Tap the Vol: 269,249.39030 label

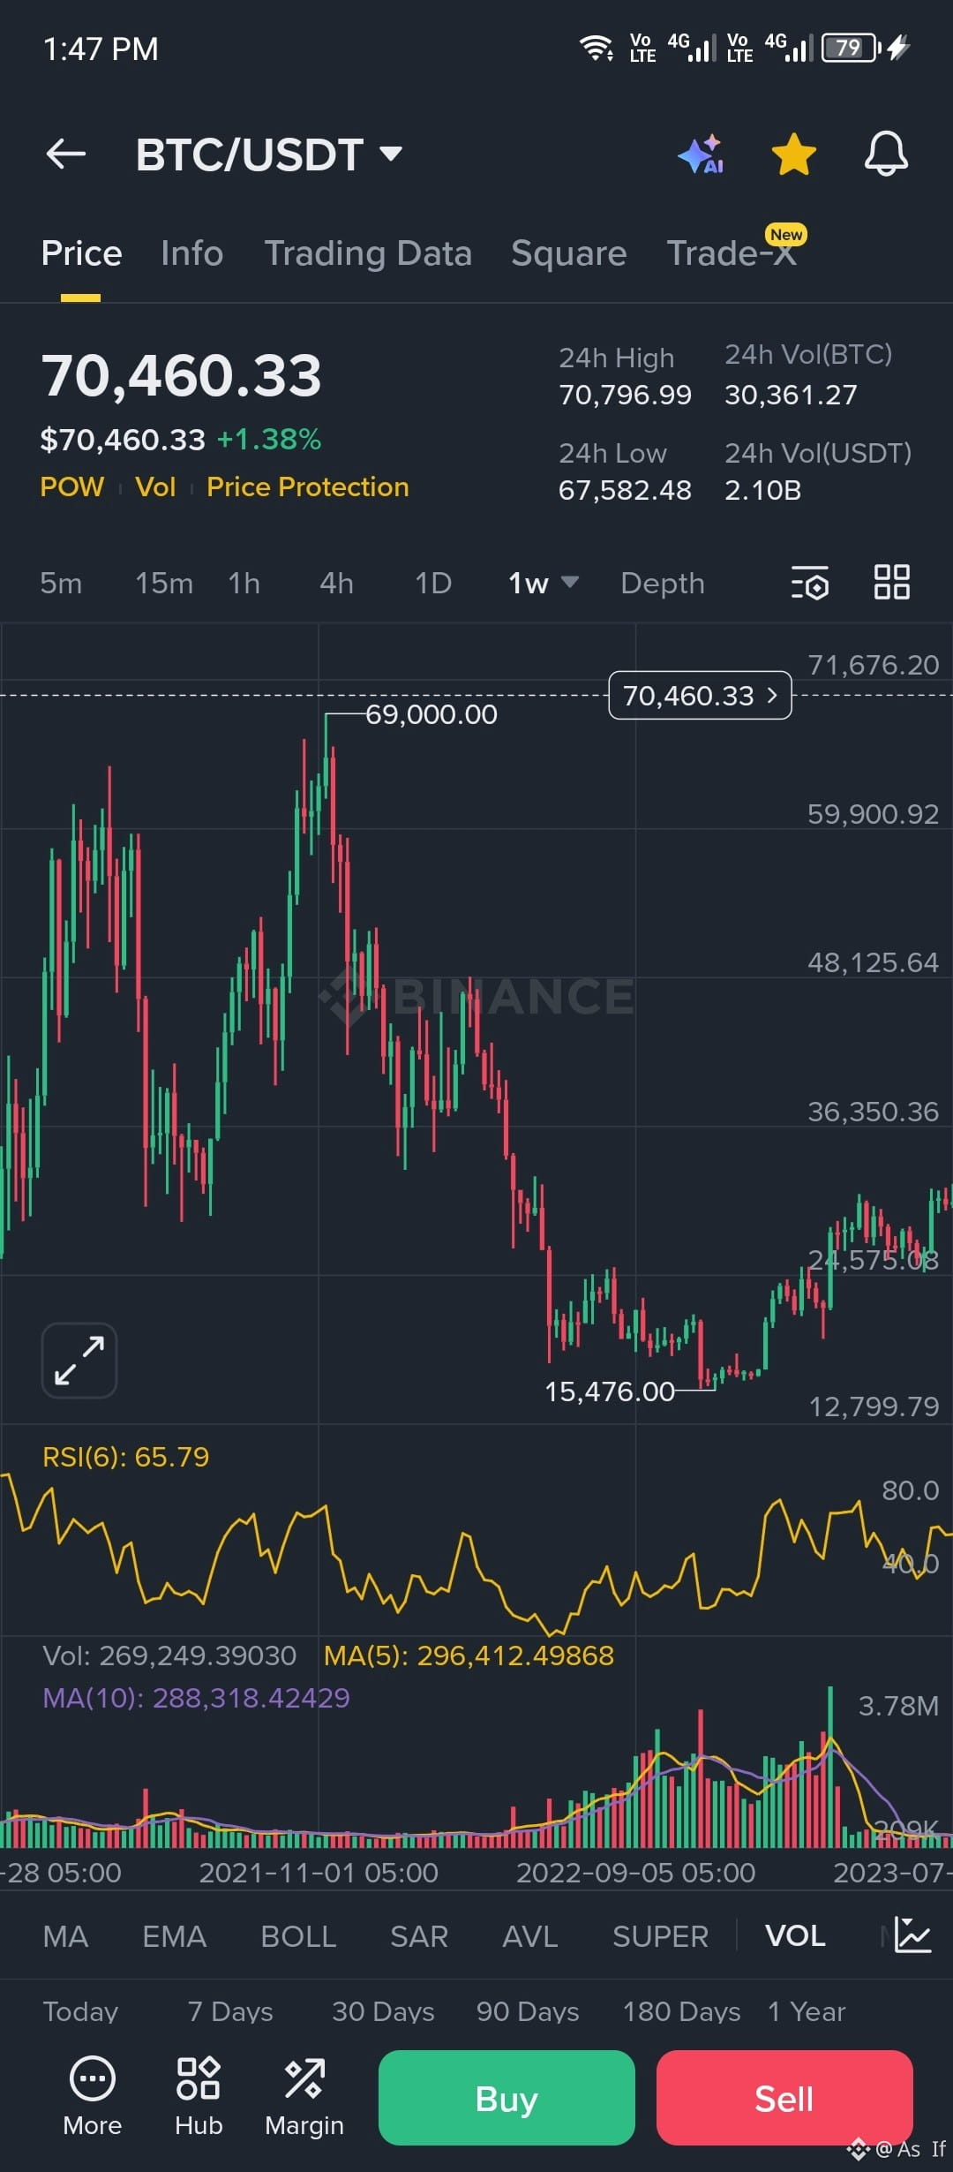tap(169, 1655)
